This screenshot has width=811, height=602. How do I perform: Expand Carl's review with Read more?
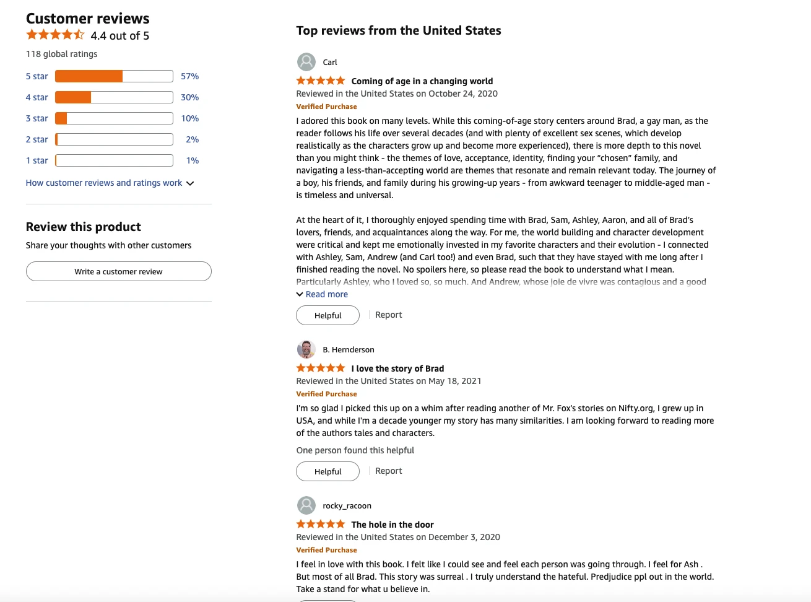click(326, 294)
